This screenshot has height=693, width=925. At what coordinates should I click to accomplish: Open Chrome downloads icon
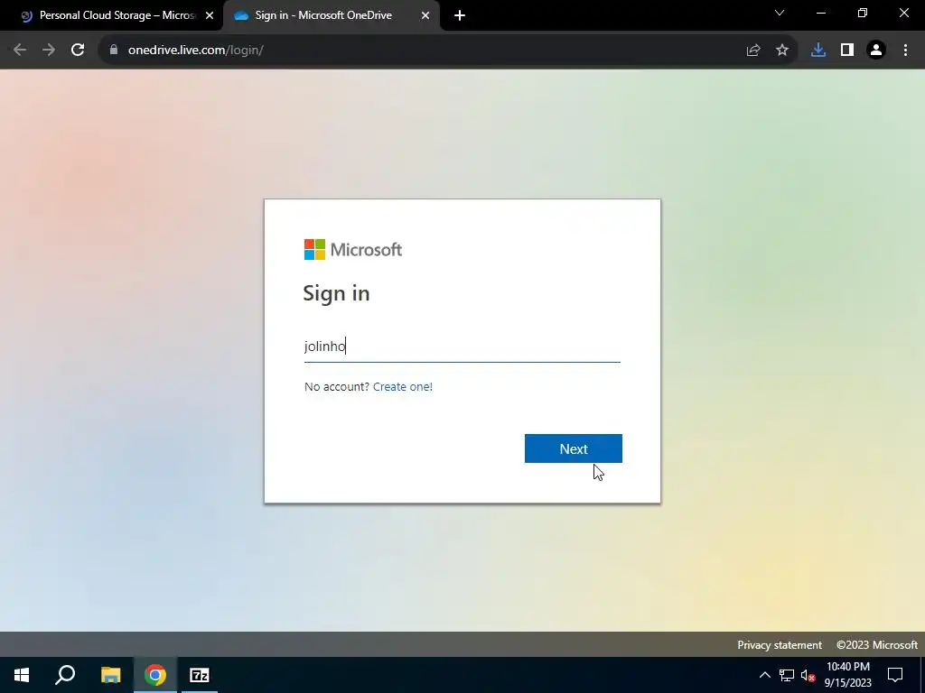point(818,51)
